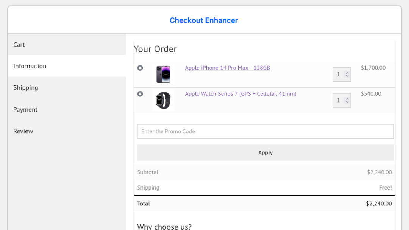
Task: Jump to the Review step
Action: click(23, 131)
